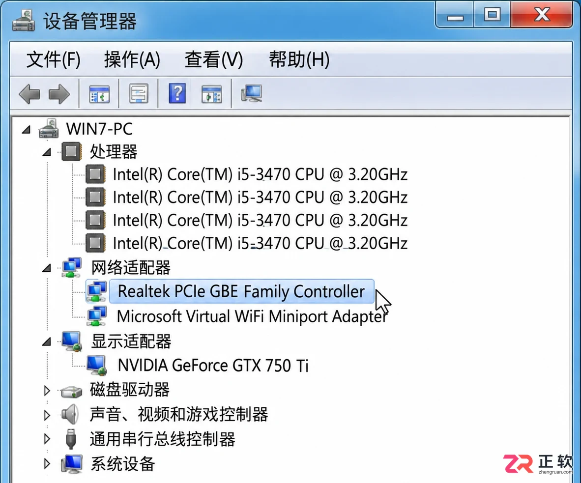The width and height of the screenshot is (581, 483).
Task: Maximize the 设备管理器 window
Action: point(492,15)
